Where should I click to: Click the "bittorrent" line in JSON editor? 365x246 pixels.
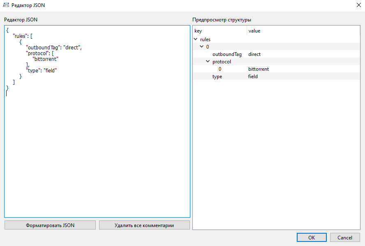45,59
